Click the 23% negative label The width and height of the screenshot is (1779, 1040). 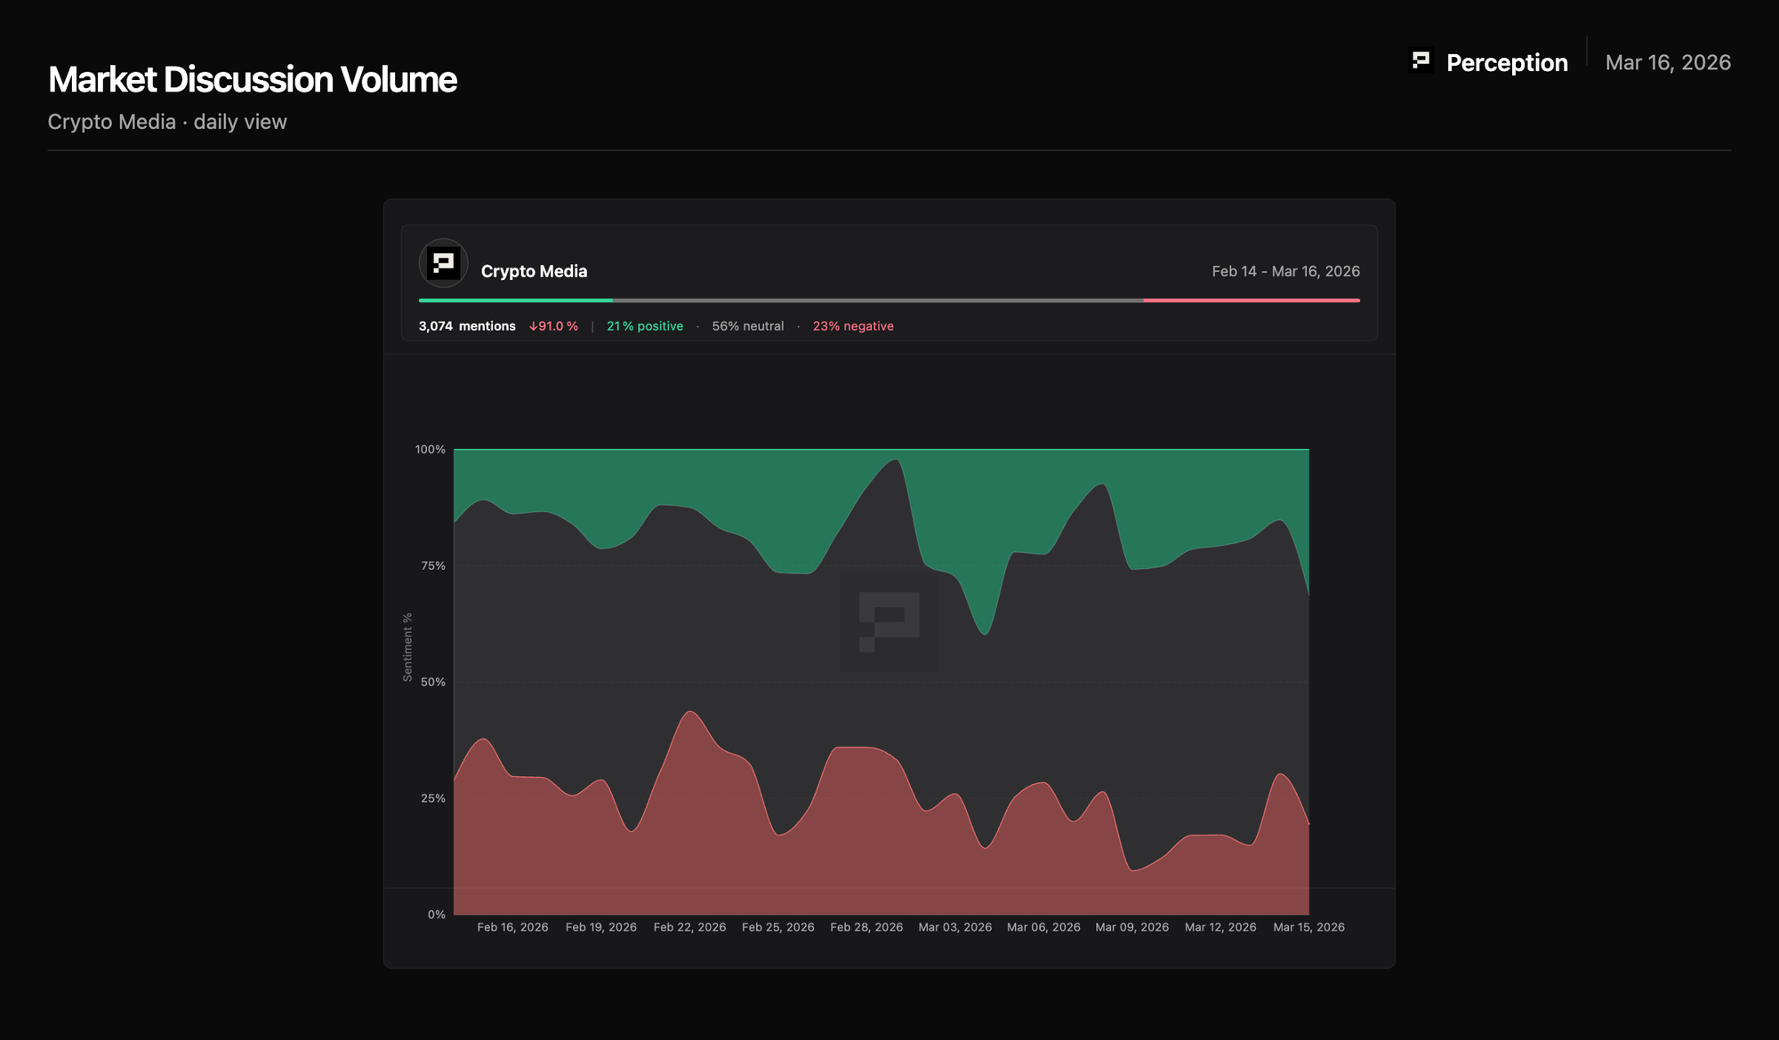[852, 326]
